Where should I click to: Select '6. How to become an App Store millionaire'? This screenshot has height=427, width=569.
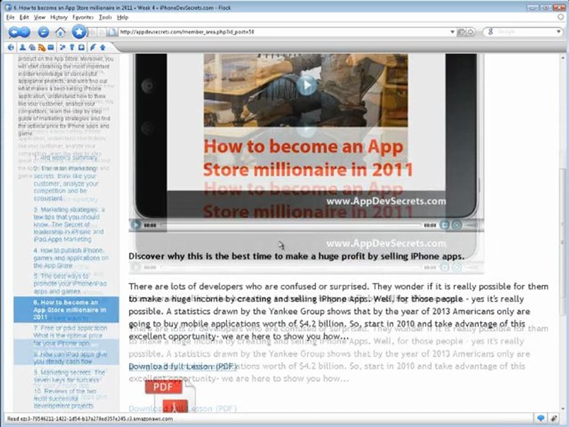pyautogui.click(x=66, y=310)
